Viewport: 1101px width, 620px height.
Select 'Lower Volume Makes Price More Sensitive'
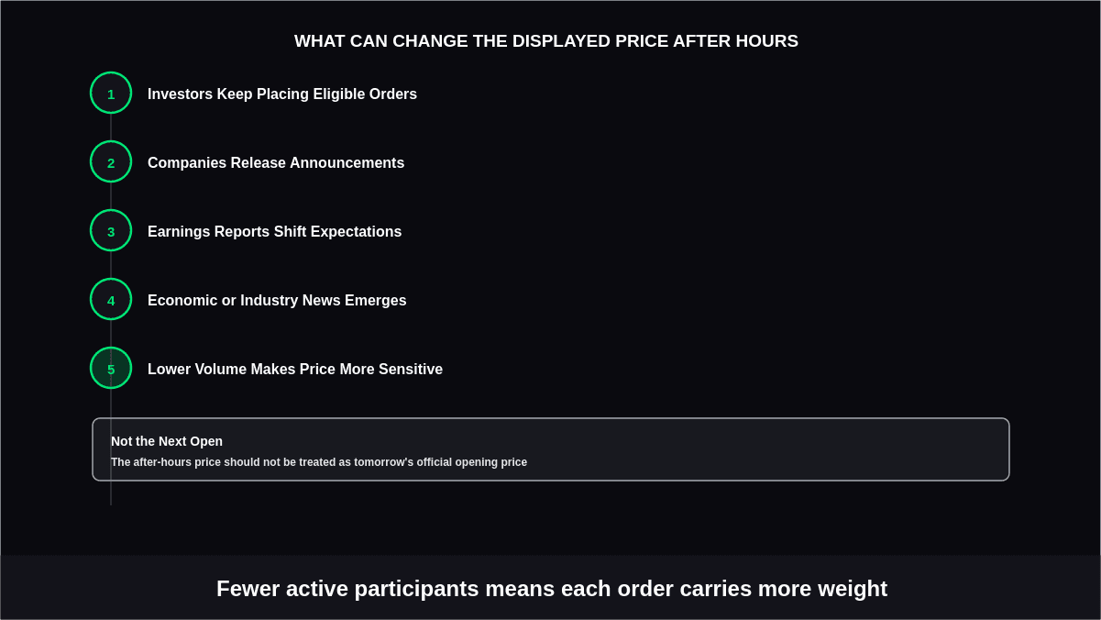(295, 369)
